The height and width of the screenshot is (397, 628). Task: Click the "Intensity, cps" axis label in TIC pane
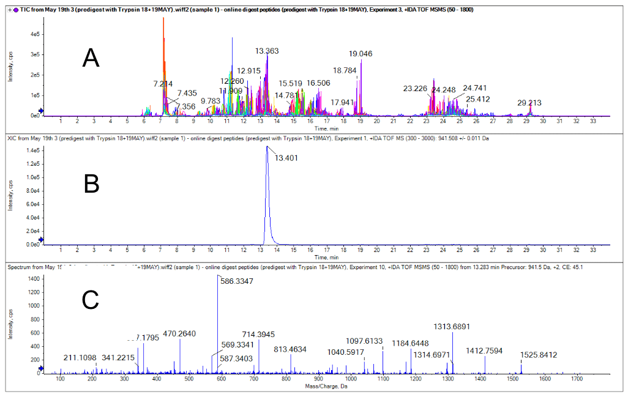pos(10,67)
